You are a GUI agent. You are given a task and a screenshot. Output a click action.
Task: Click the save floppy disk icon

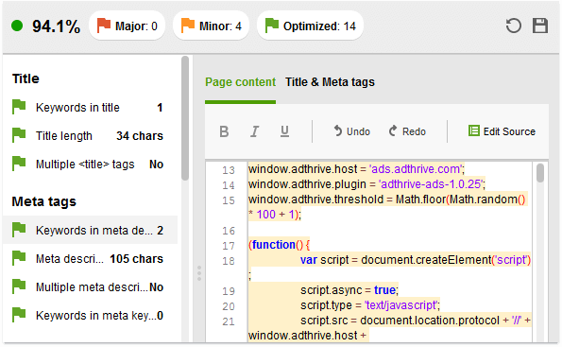540,26
